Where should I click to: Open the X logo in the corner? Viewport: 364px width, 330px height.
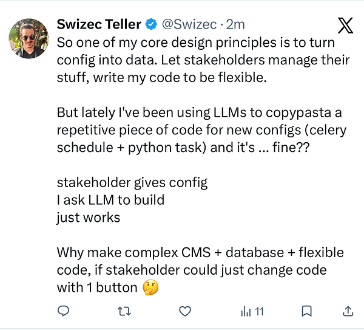(x=345, y=26)
